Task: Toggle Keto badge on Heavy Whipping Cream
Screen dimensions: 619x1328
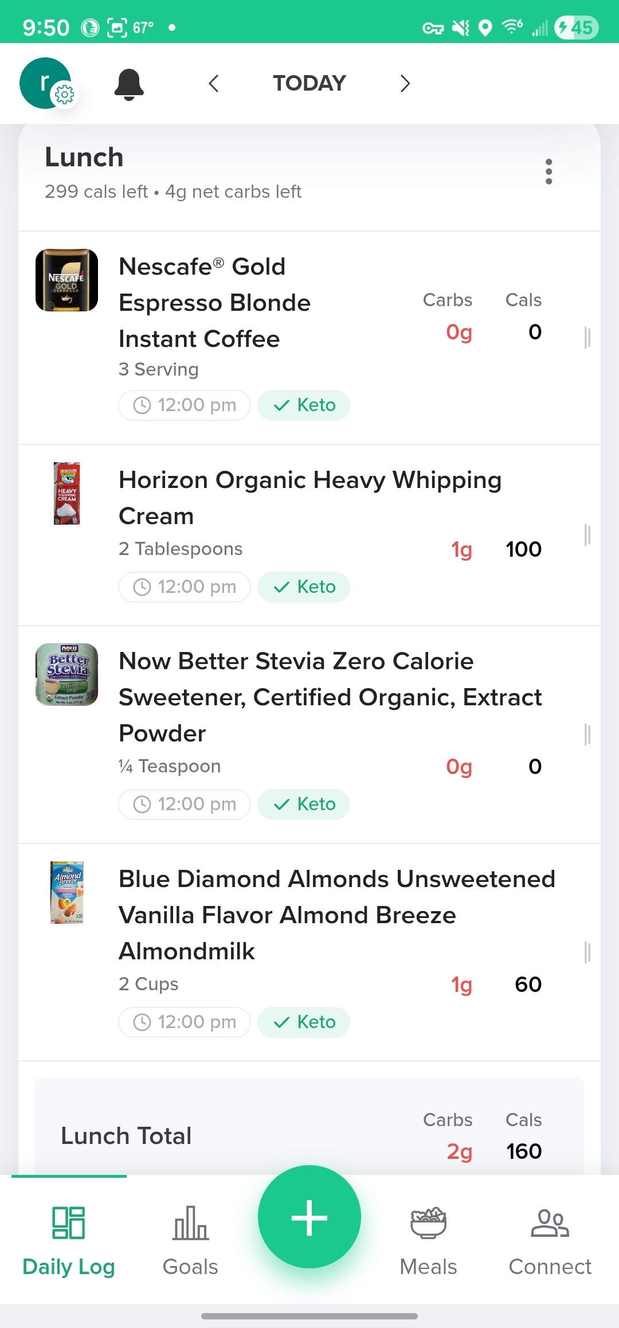Action: coord(304,587)
